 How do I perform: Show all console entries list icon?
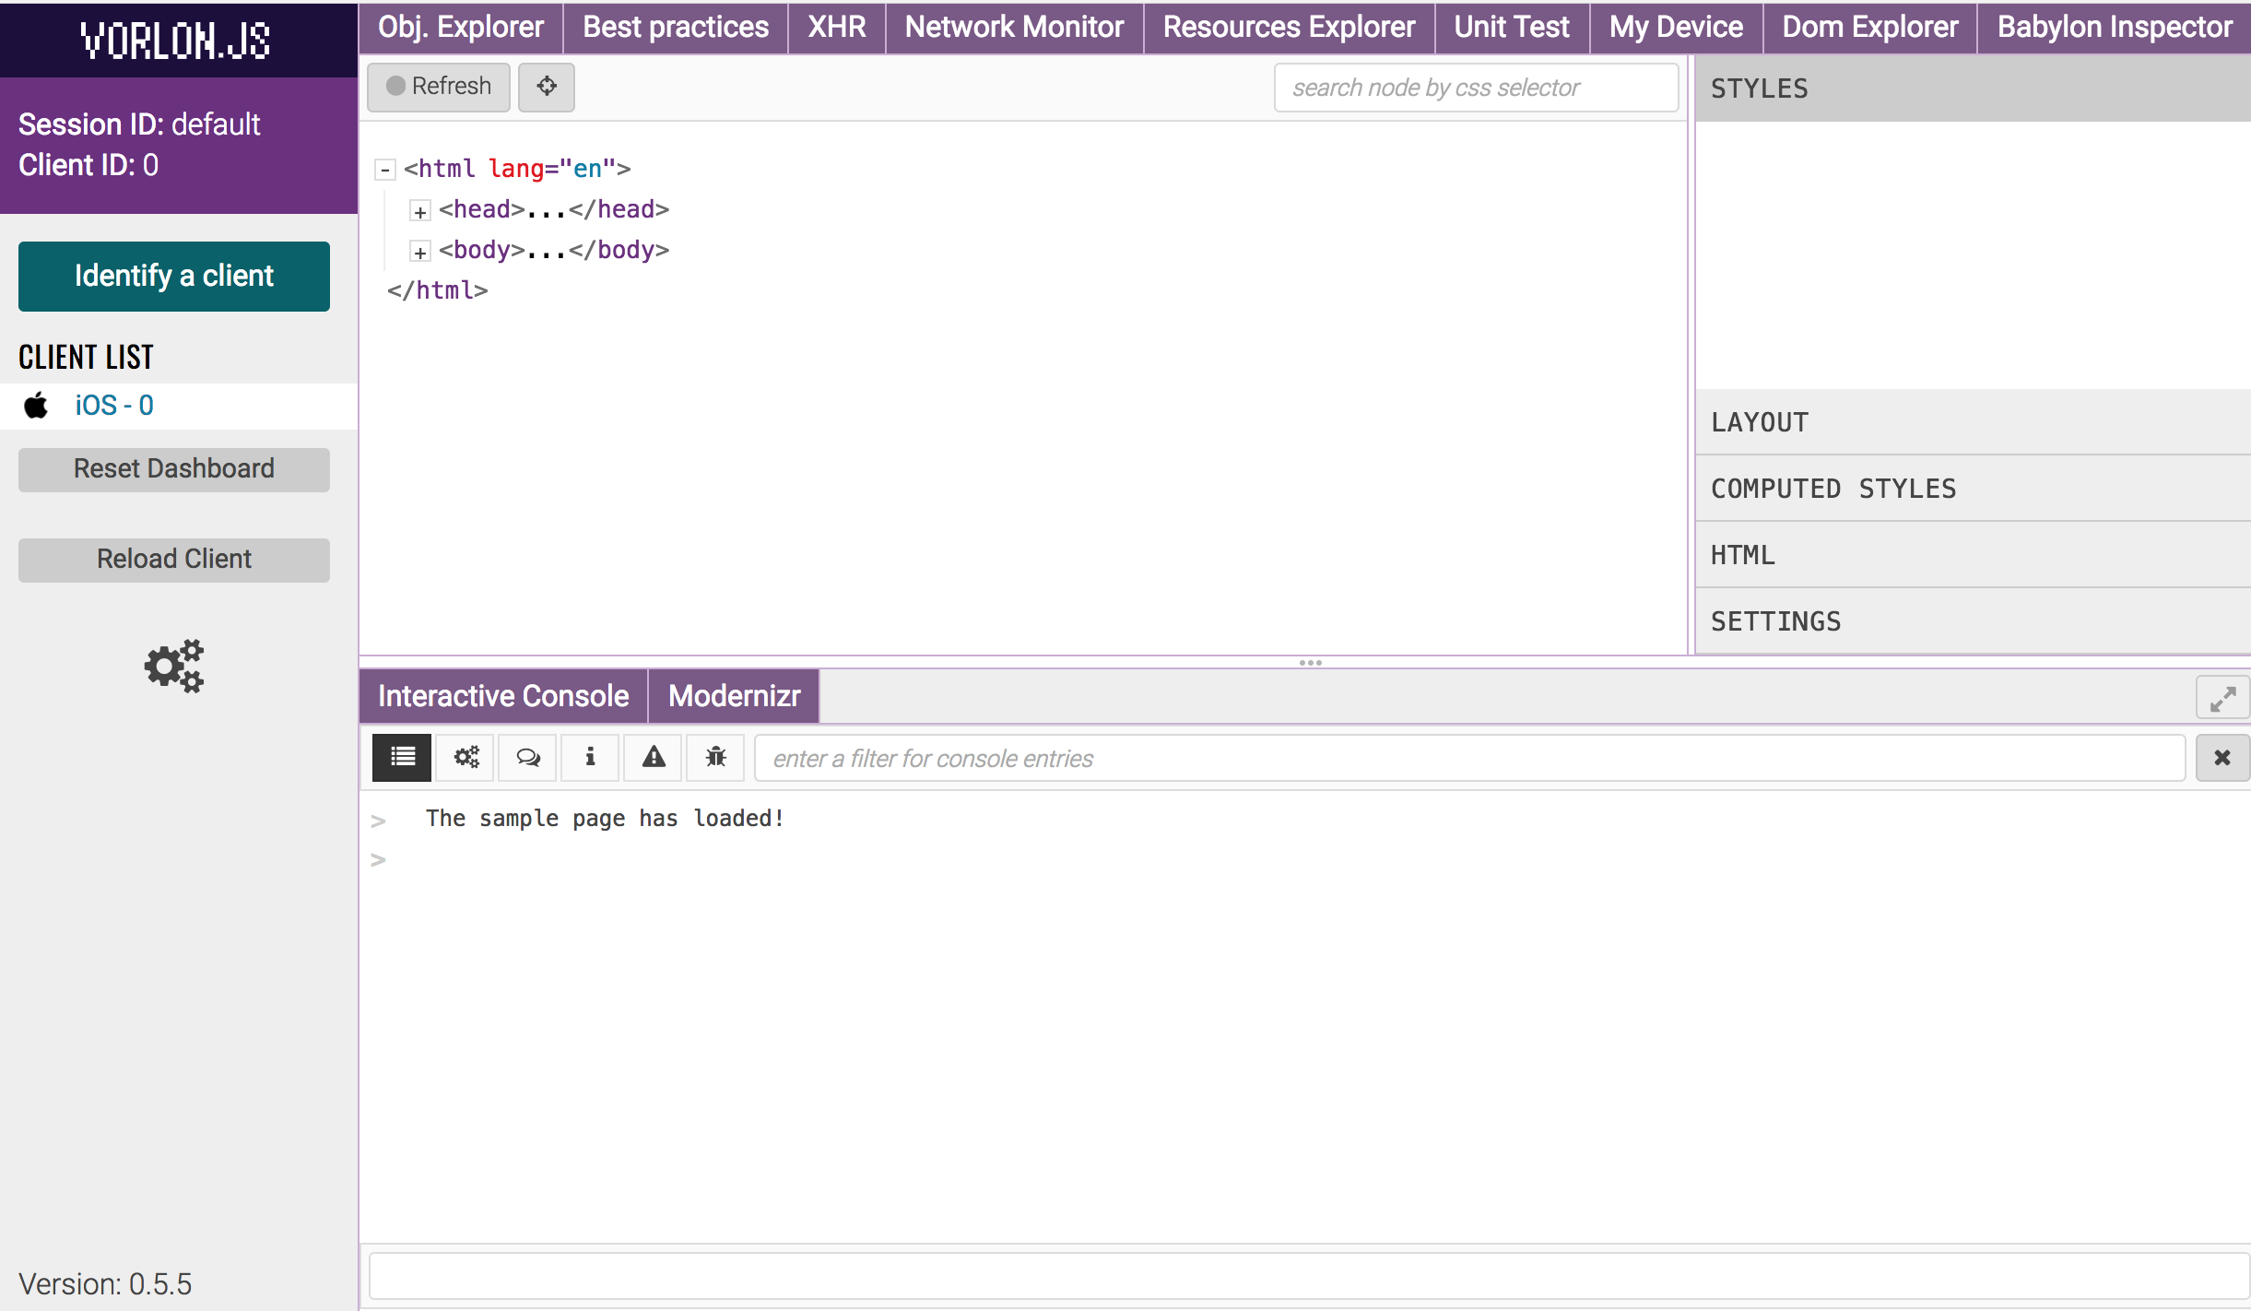coord(402,758)
